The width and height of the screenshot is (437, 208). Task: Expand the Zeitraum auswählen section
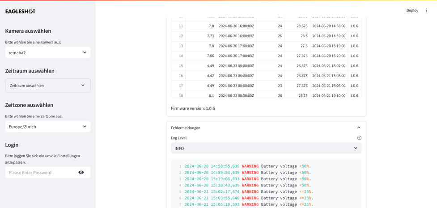(47, 85)
